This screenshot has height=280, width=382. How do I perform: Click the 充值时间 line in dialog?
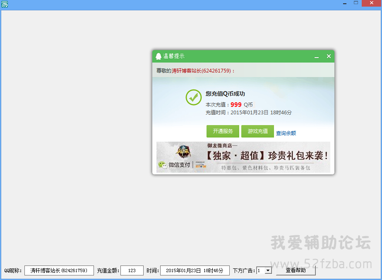tap(248, 113)
